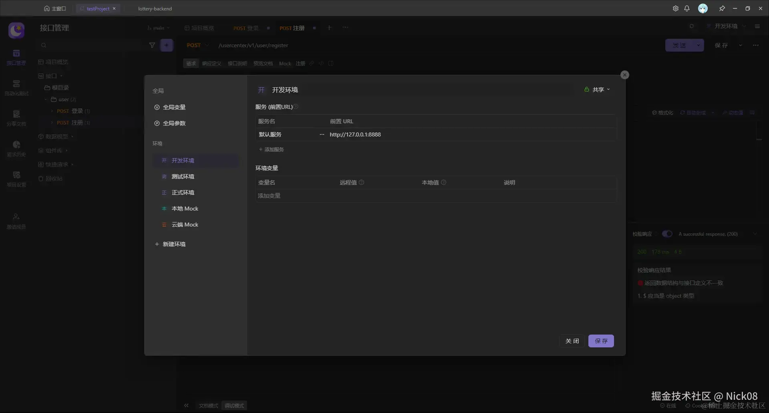Click 格式化 to format the response
This screenshot has height=413, width=769.
[662, 113]
